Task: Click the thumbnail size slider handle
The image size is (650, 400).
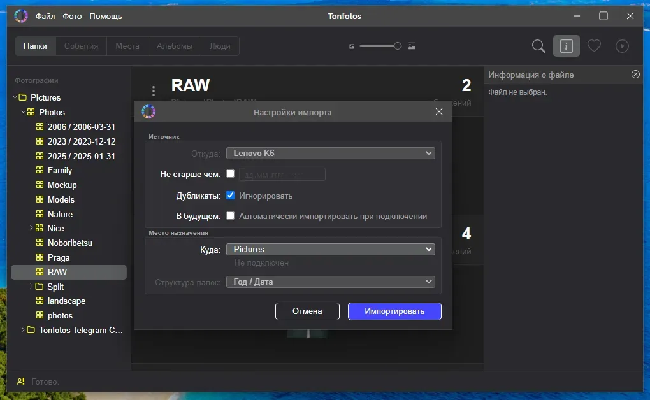Action: point(398,46)
